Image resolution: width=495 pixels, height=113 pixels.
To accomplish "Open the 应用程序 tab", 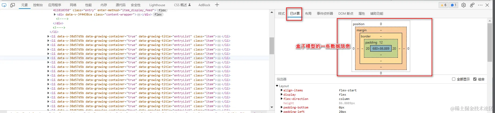I will click(x=54, y=5).
